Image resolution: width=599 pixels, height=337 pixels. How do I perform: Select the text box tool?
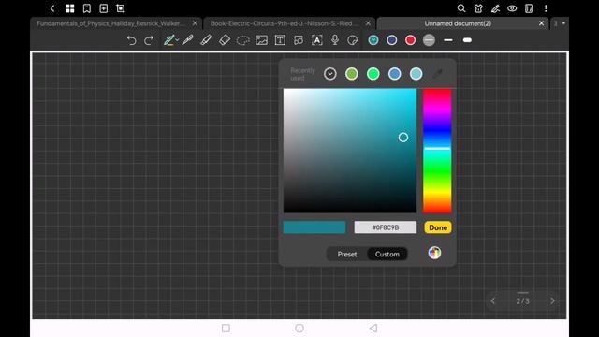coord(280,40)
